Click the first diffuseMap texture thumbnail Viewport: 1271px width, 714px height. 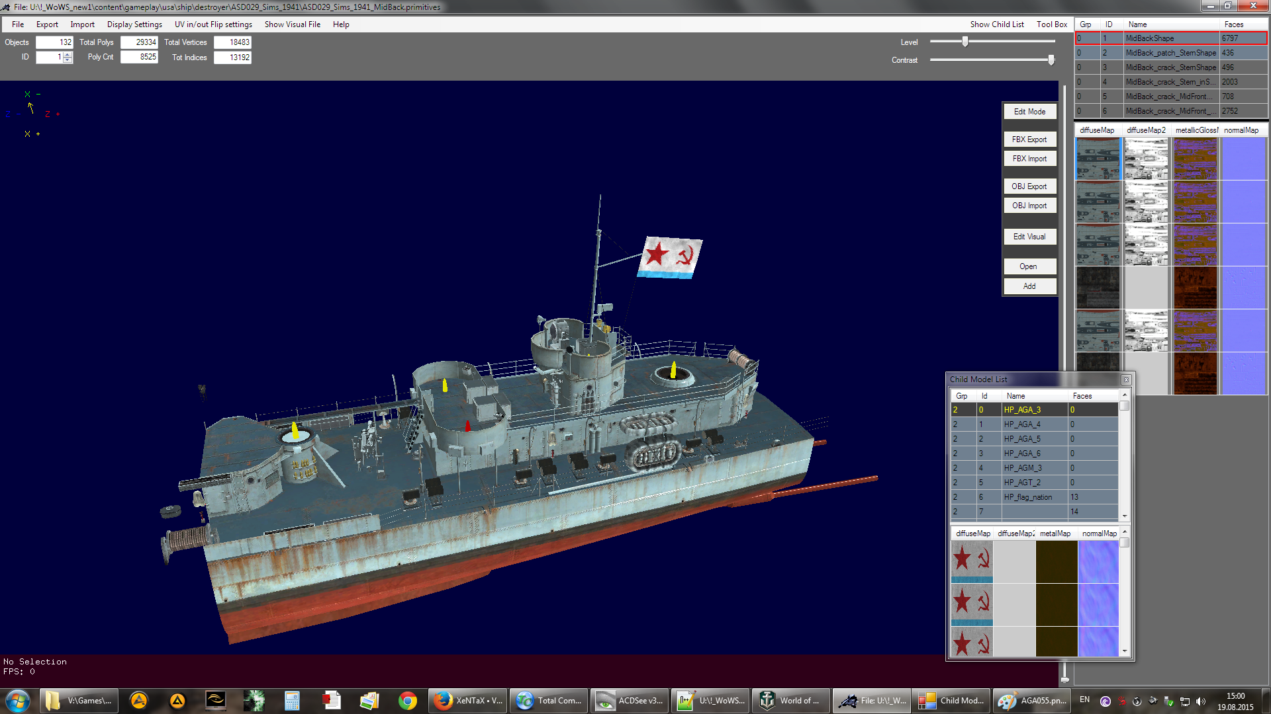point(1097,159)
